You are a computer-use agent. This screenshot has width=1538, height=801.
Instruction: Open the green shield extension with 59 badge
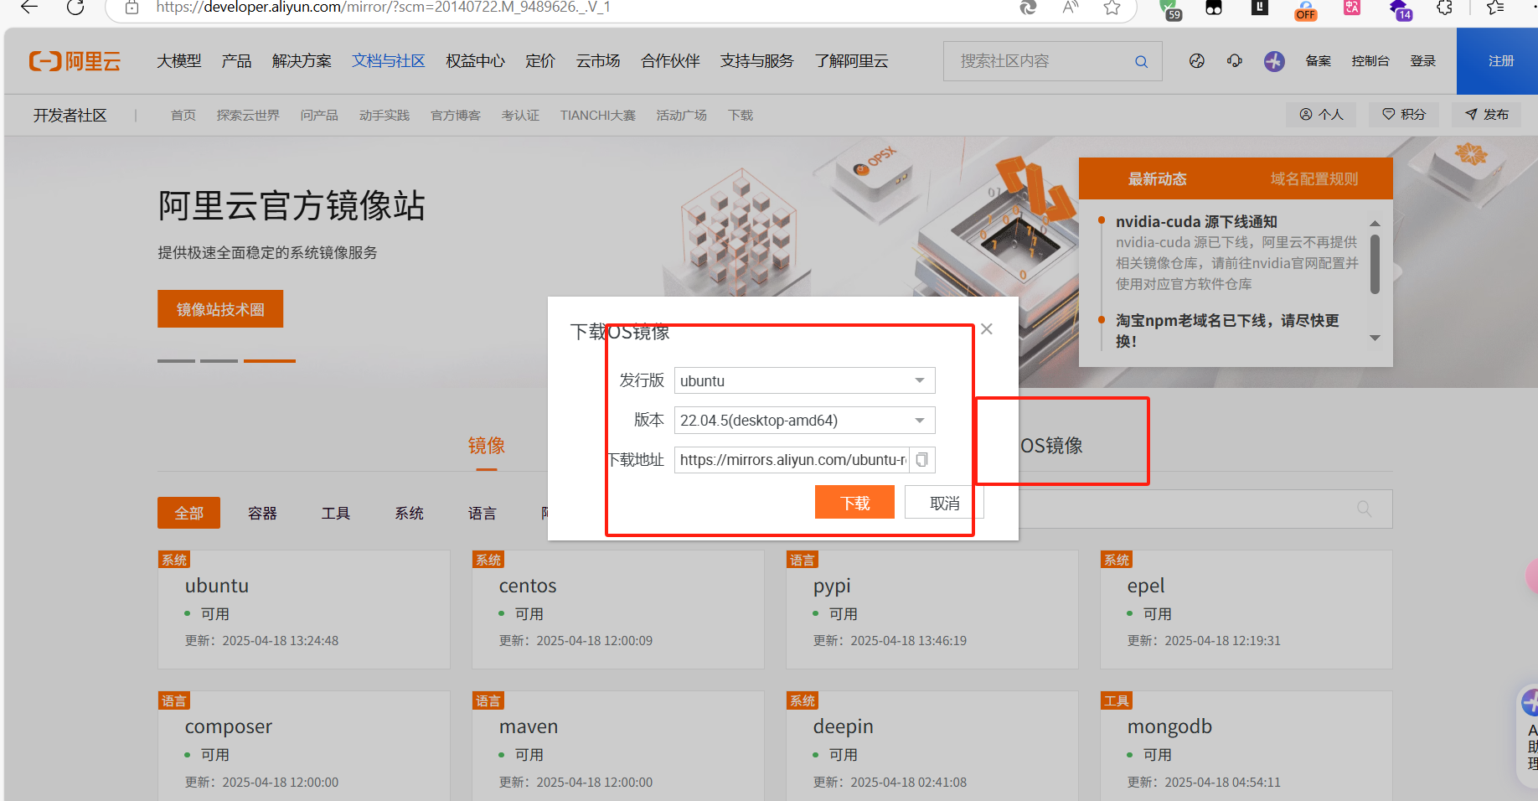[1170, 8]
